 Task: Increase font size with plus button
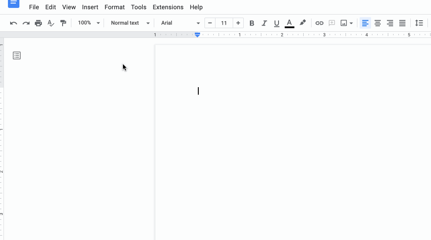(x=238, y=23)
